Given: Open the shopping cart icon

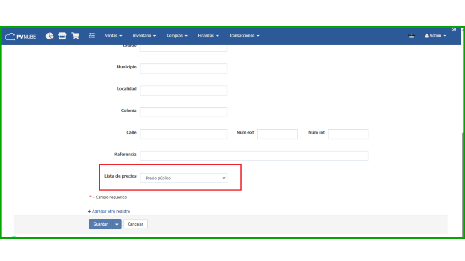Looking at the screenshot, I should (x=75, y=36).
